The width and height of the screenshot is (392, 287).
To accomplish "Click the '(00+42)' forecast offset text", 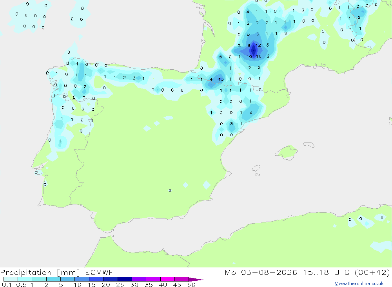I will pyautogui.click(x=372, y=272).
